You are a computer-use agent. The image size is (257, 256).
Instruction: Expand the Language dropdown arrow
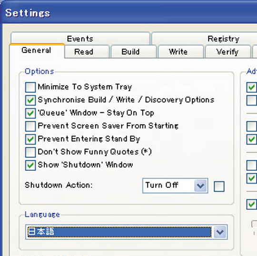click(220, 232)
